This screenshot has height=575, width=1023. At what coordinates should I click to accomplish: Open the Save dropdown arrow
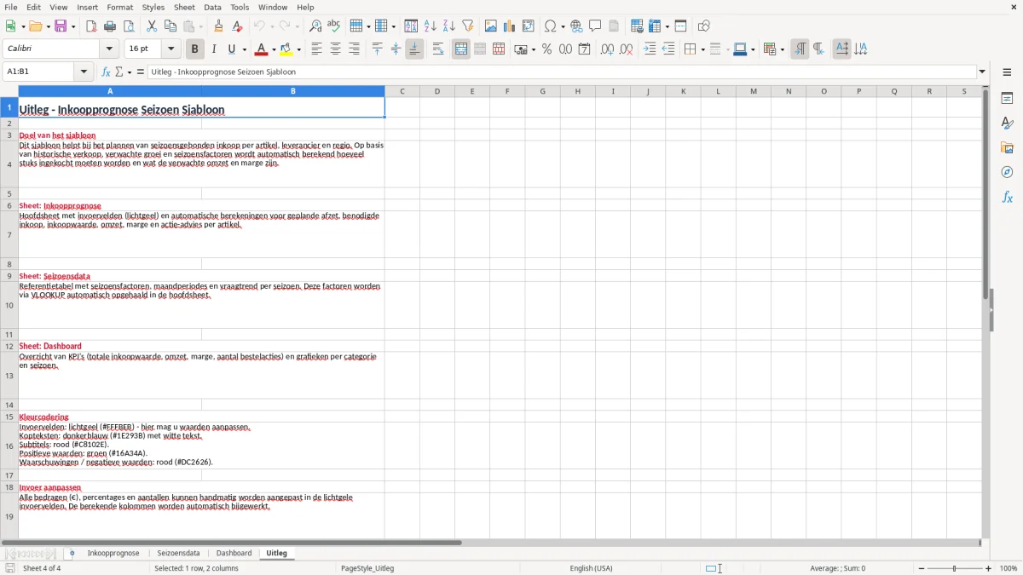click(73, 26)
